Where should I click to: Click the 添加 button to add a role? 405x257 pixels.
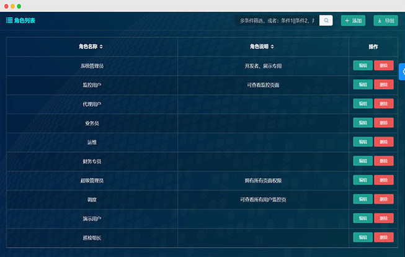(x=353, y=20)
